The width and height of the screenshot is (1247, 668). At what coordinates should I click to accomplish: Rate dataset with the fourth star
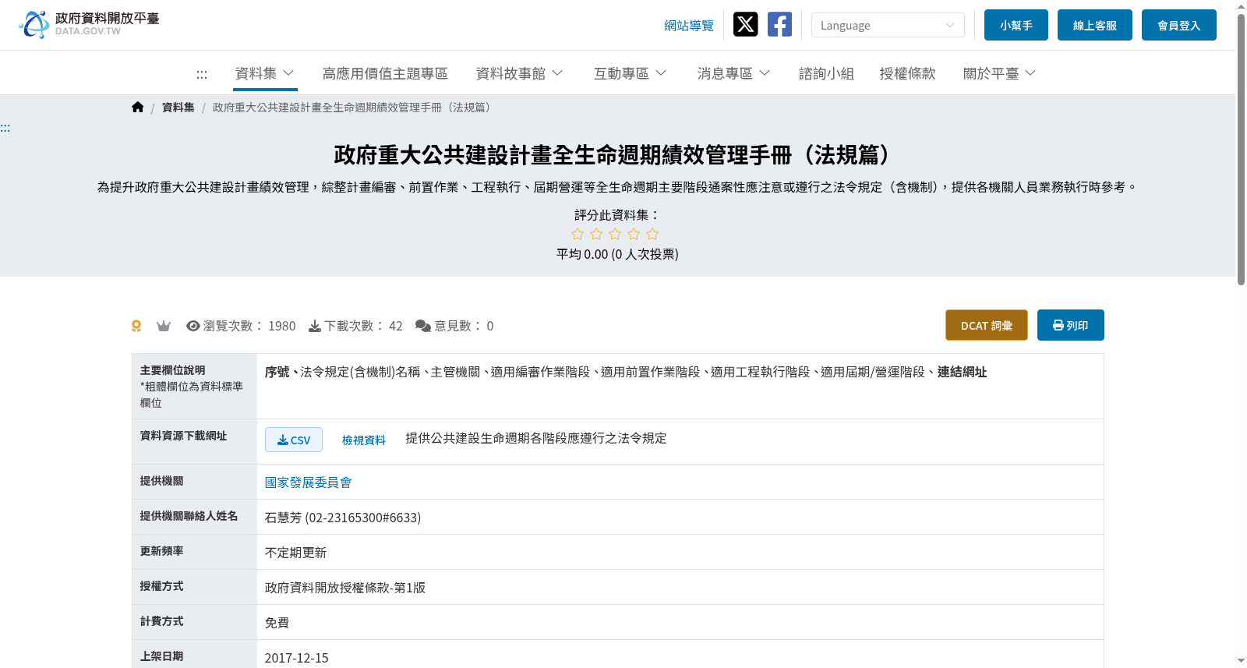pos(634,234)
